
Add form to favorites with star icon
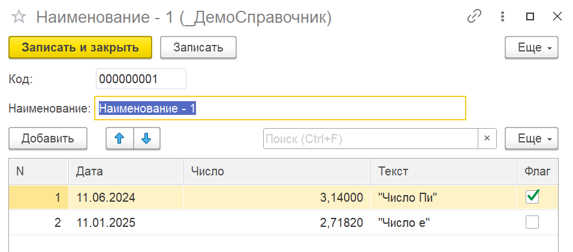click(19, 17)
